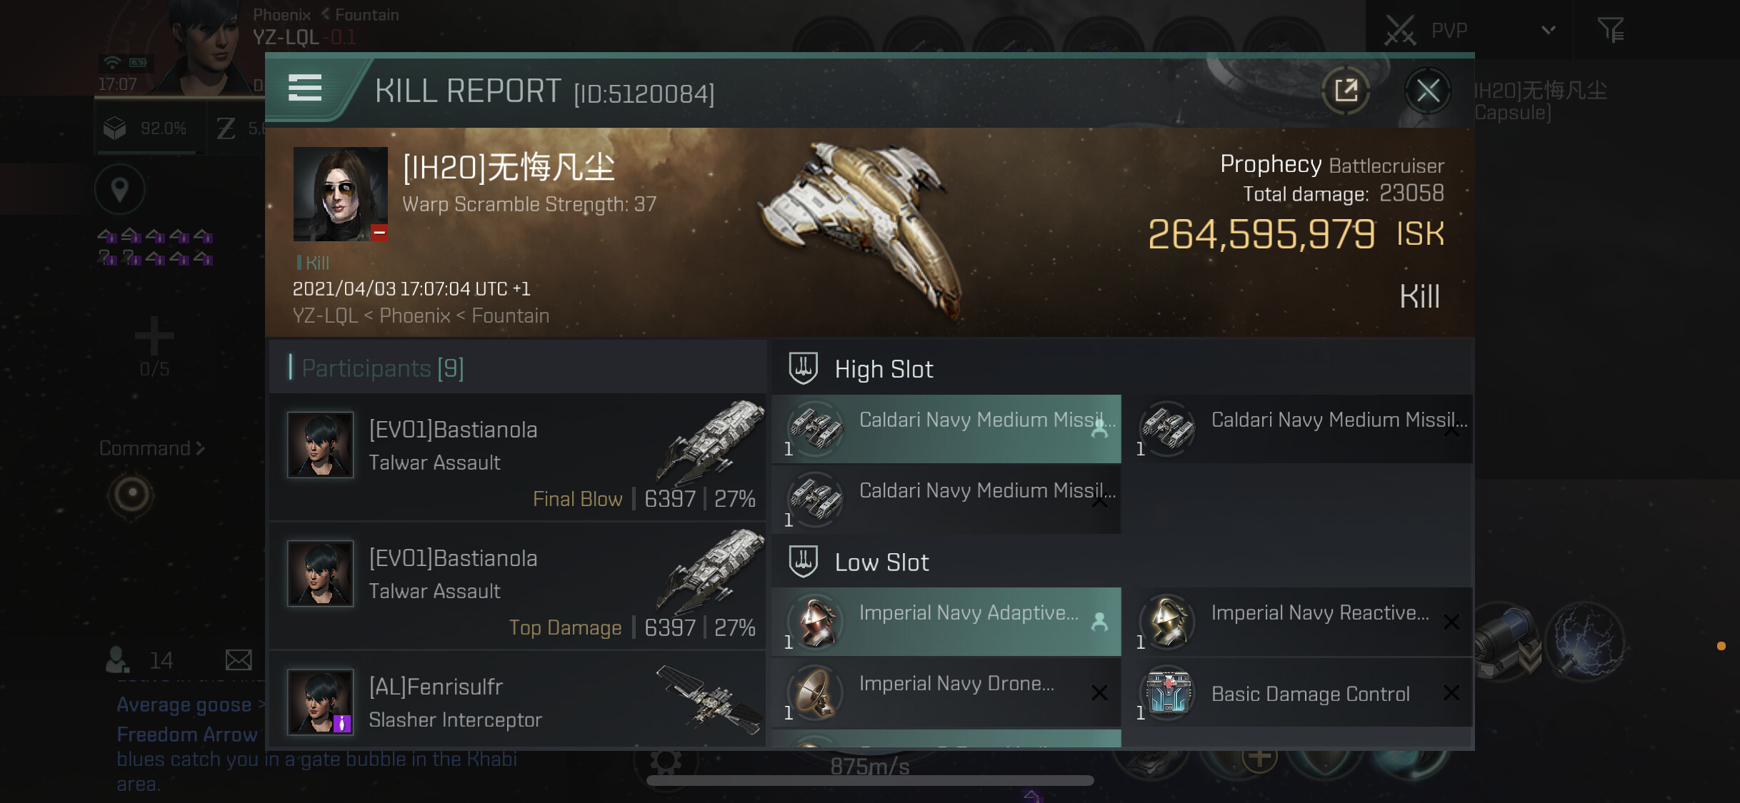Open Fenrisulfr Slasher Interceptor participant entry
The image size is (1740, 803).
click(x=517, y=702)
